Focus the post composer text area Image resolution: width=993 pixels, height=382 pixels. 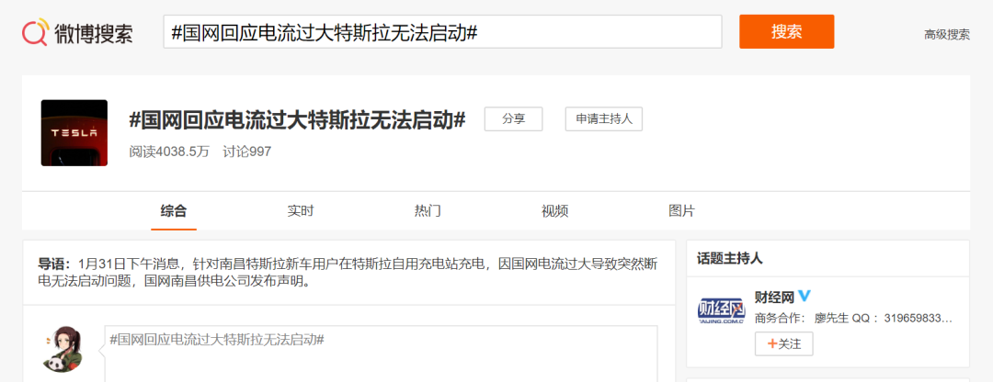point(381,354)
